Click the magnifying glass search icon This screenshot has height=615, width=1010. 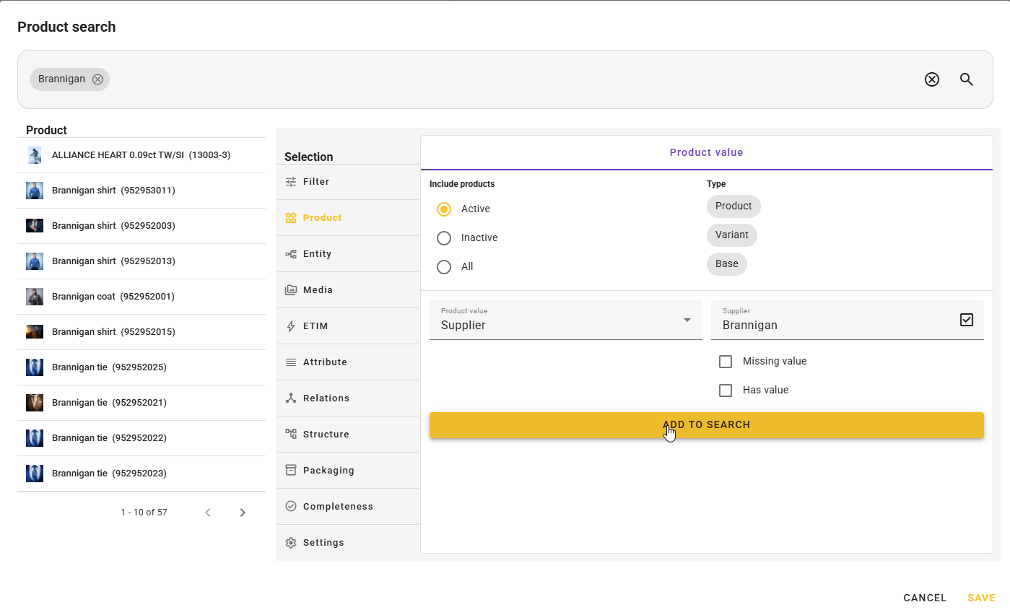click(x=967, y=79)
